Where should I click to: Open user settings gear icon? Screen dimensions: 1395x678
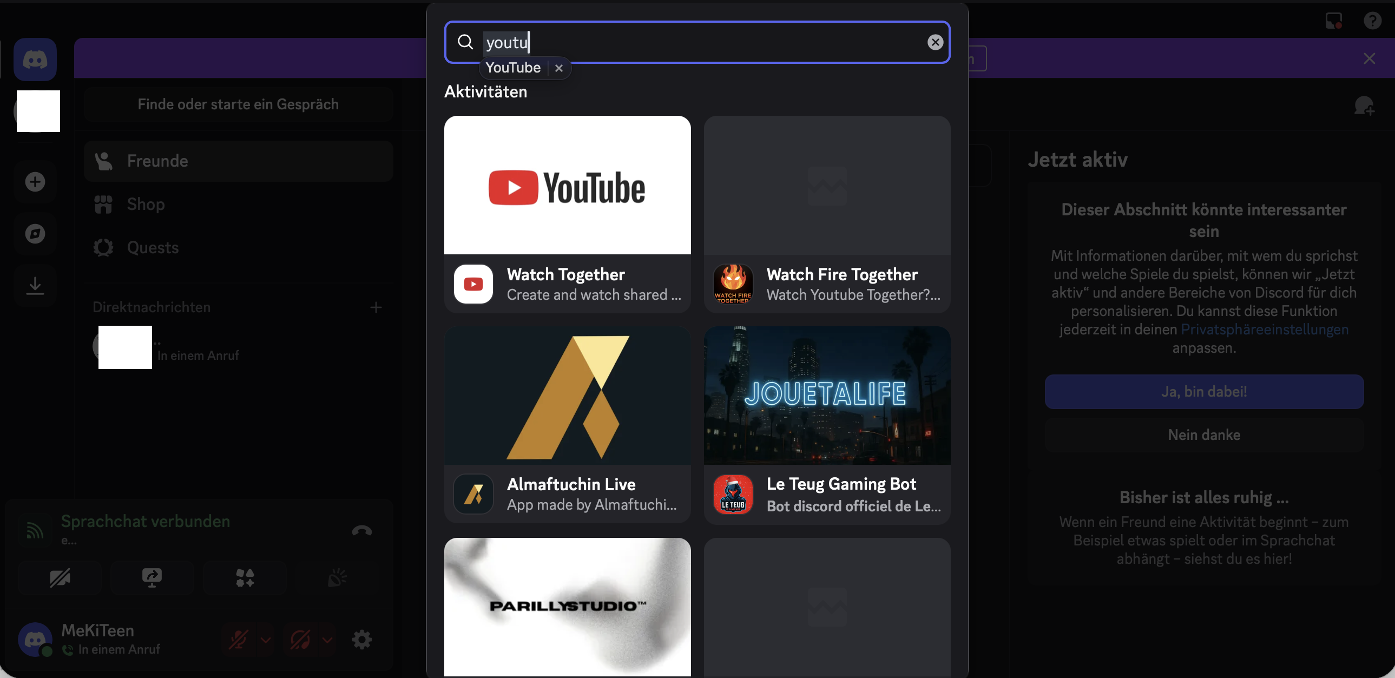[x=362, y=640]
